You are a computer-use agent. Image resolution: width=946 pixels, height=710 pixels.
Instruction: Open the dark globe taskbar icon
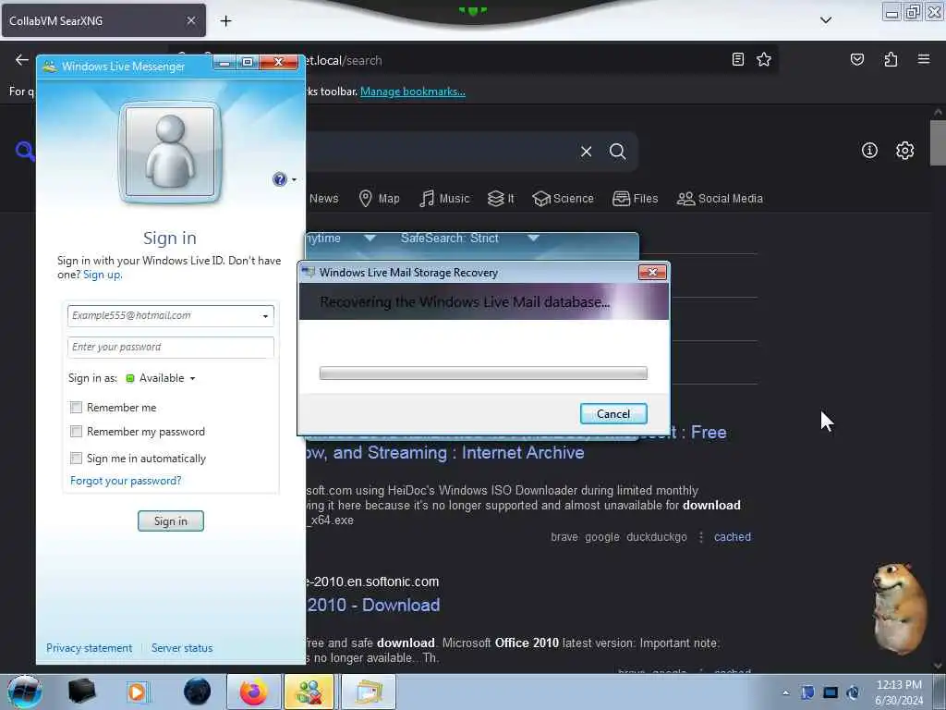[x=197, y=692]
